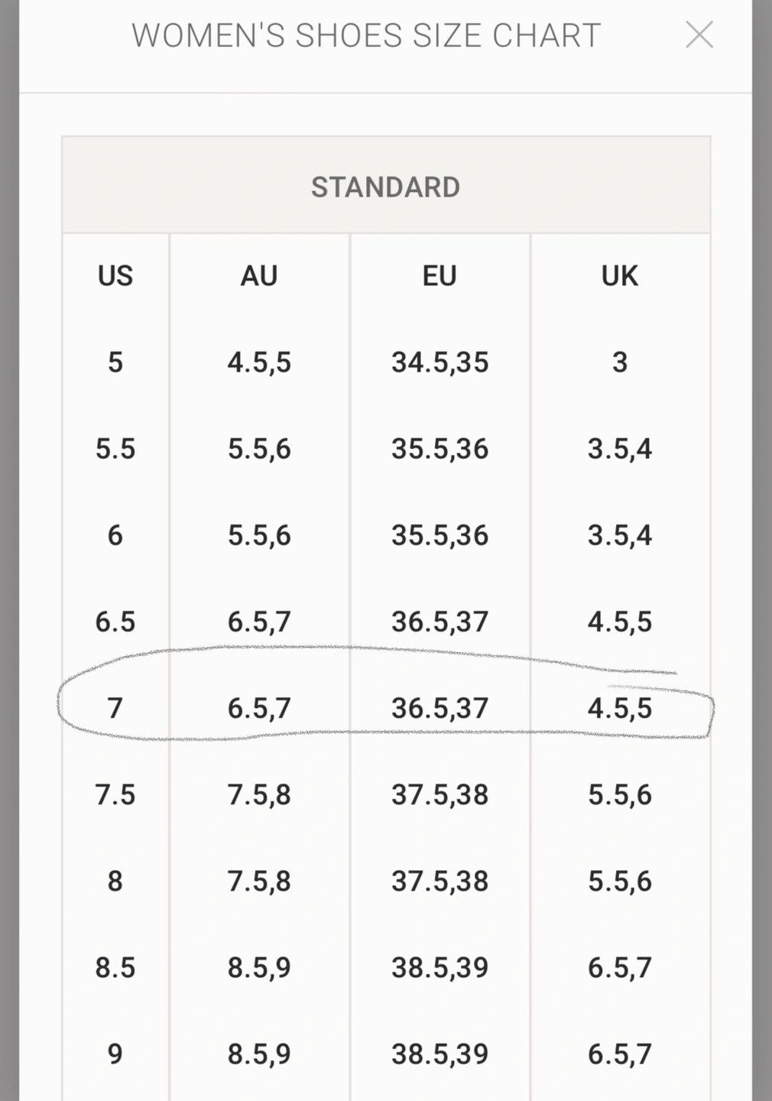The image size is (772, 1101).
Task: Click the STANDARD table header
Action: tap(386, 187)
